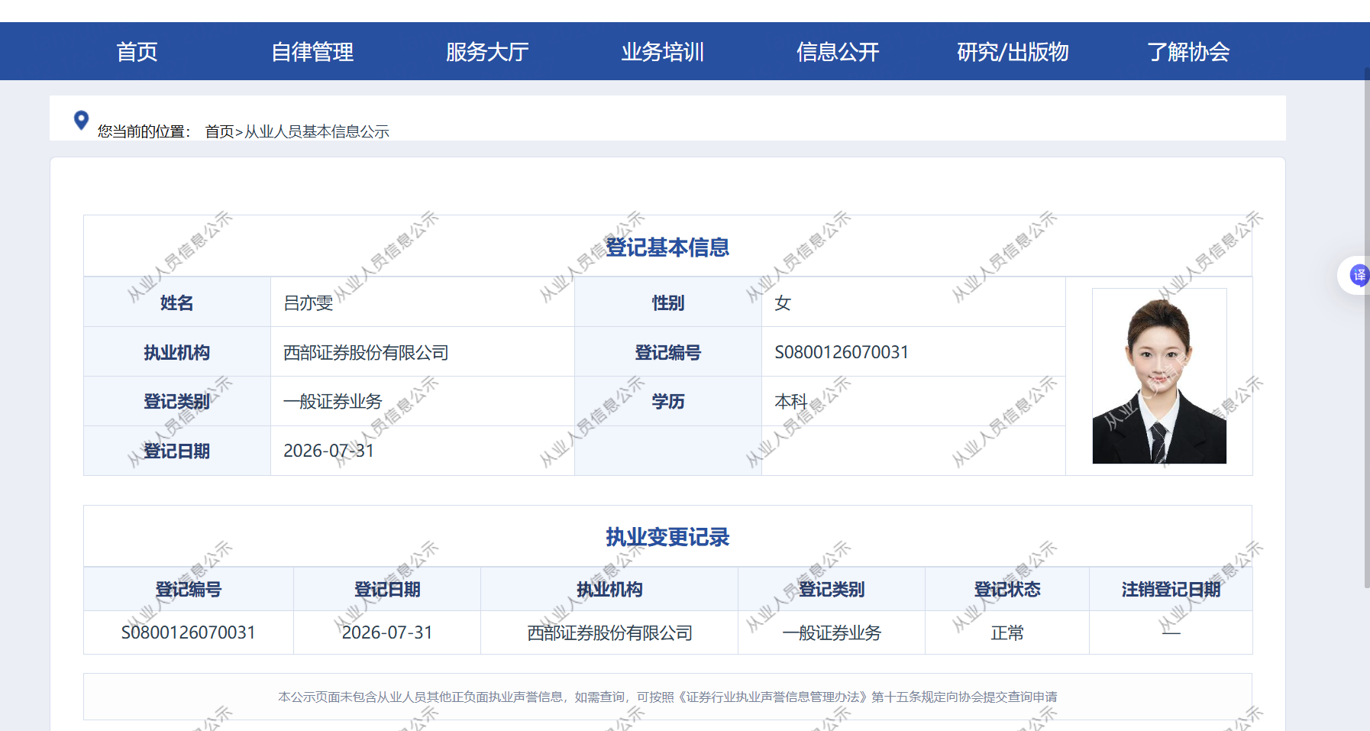
Task: Click the 执业变更记录 section heading
Action: click(667, 537)
